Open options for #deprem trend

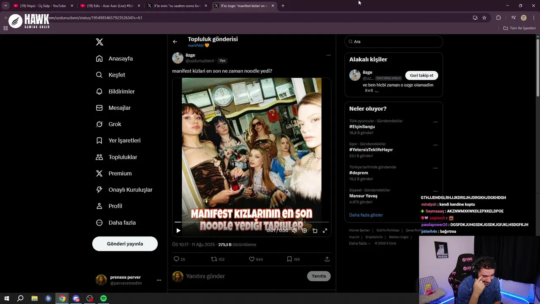tap(435, 168)
